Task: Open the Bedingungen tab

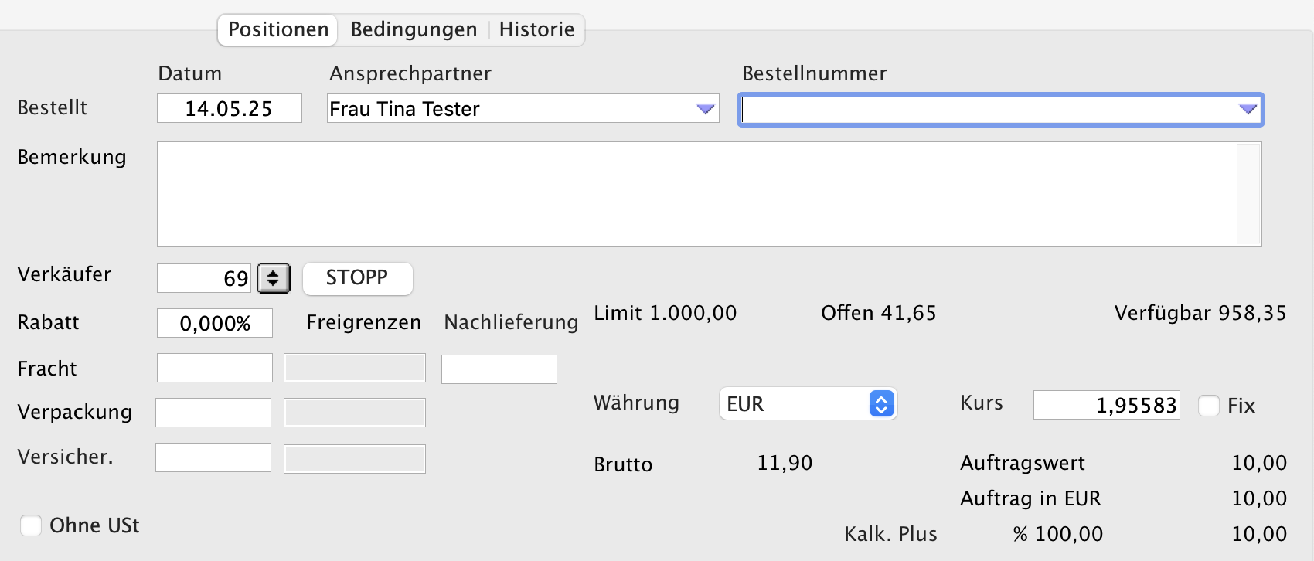Action: tap(414, 30)
